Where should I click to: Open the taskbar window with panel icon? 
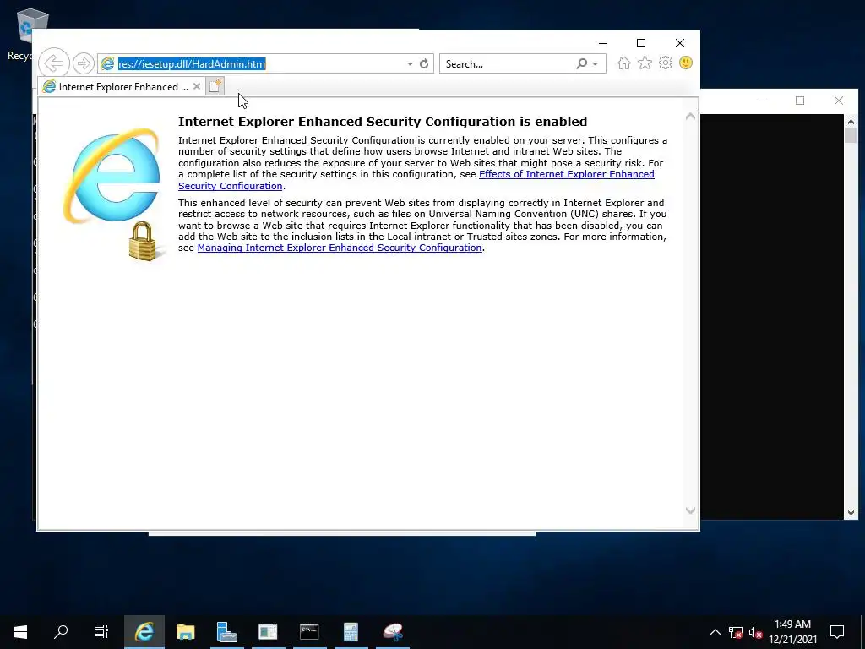(x=268, y=632)
